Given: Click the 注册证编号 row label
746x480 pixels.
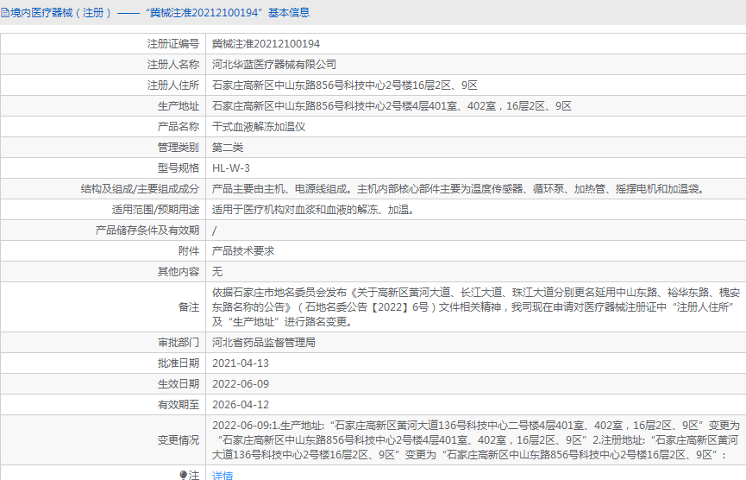Looking at the screenshot, I should tap(173, 44).
